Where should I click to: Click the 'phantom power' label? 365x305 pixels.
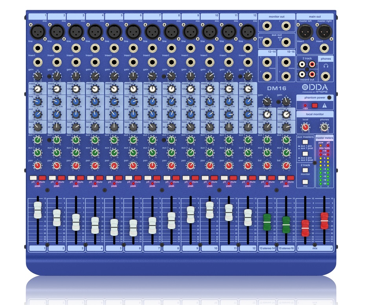(315, 97)
